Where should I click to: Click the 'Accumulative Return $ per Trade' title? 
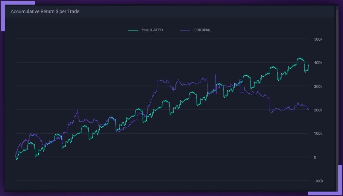pos(45,12)
